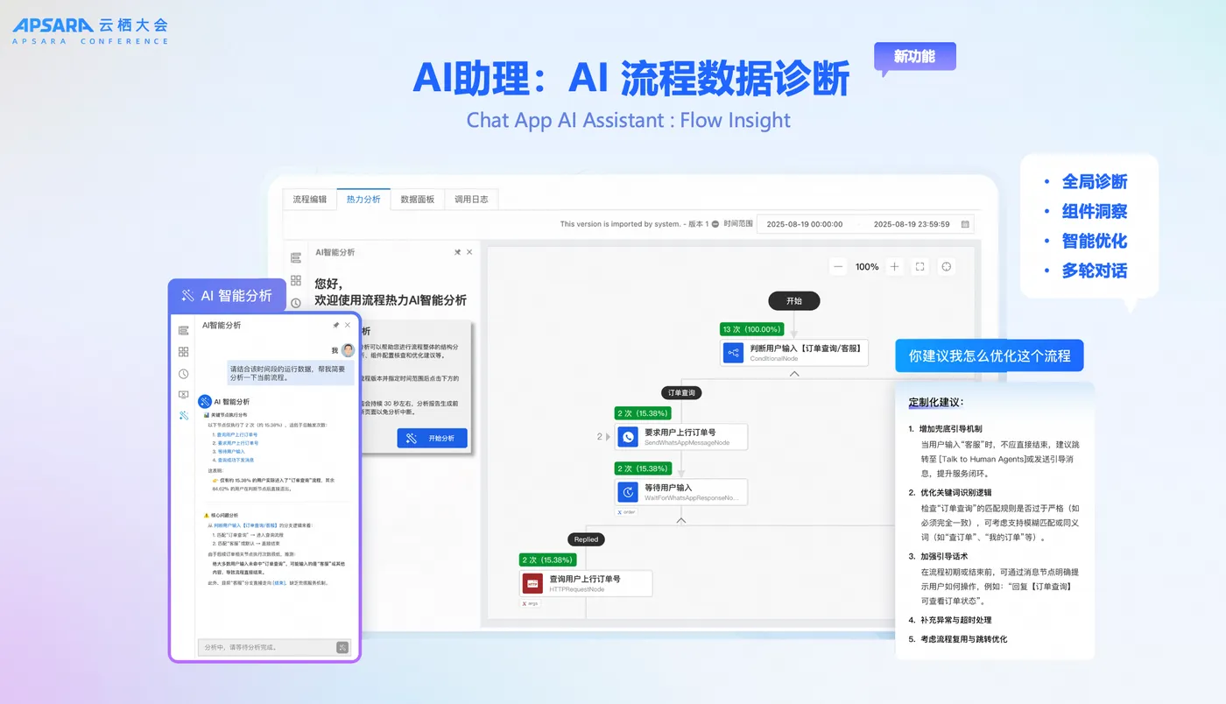
Task: Click the wait-response clock node icon
Action: pos(628,491)
